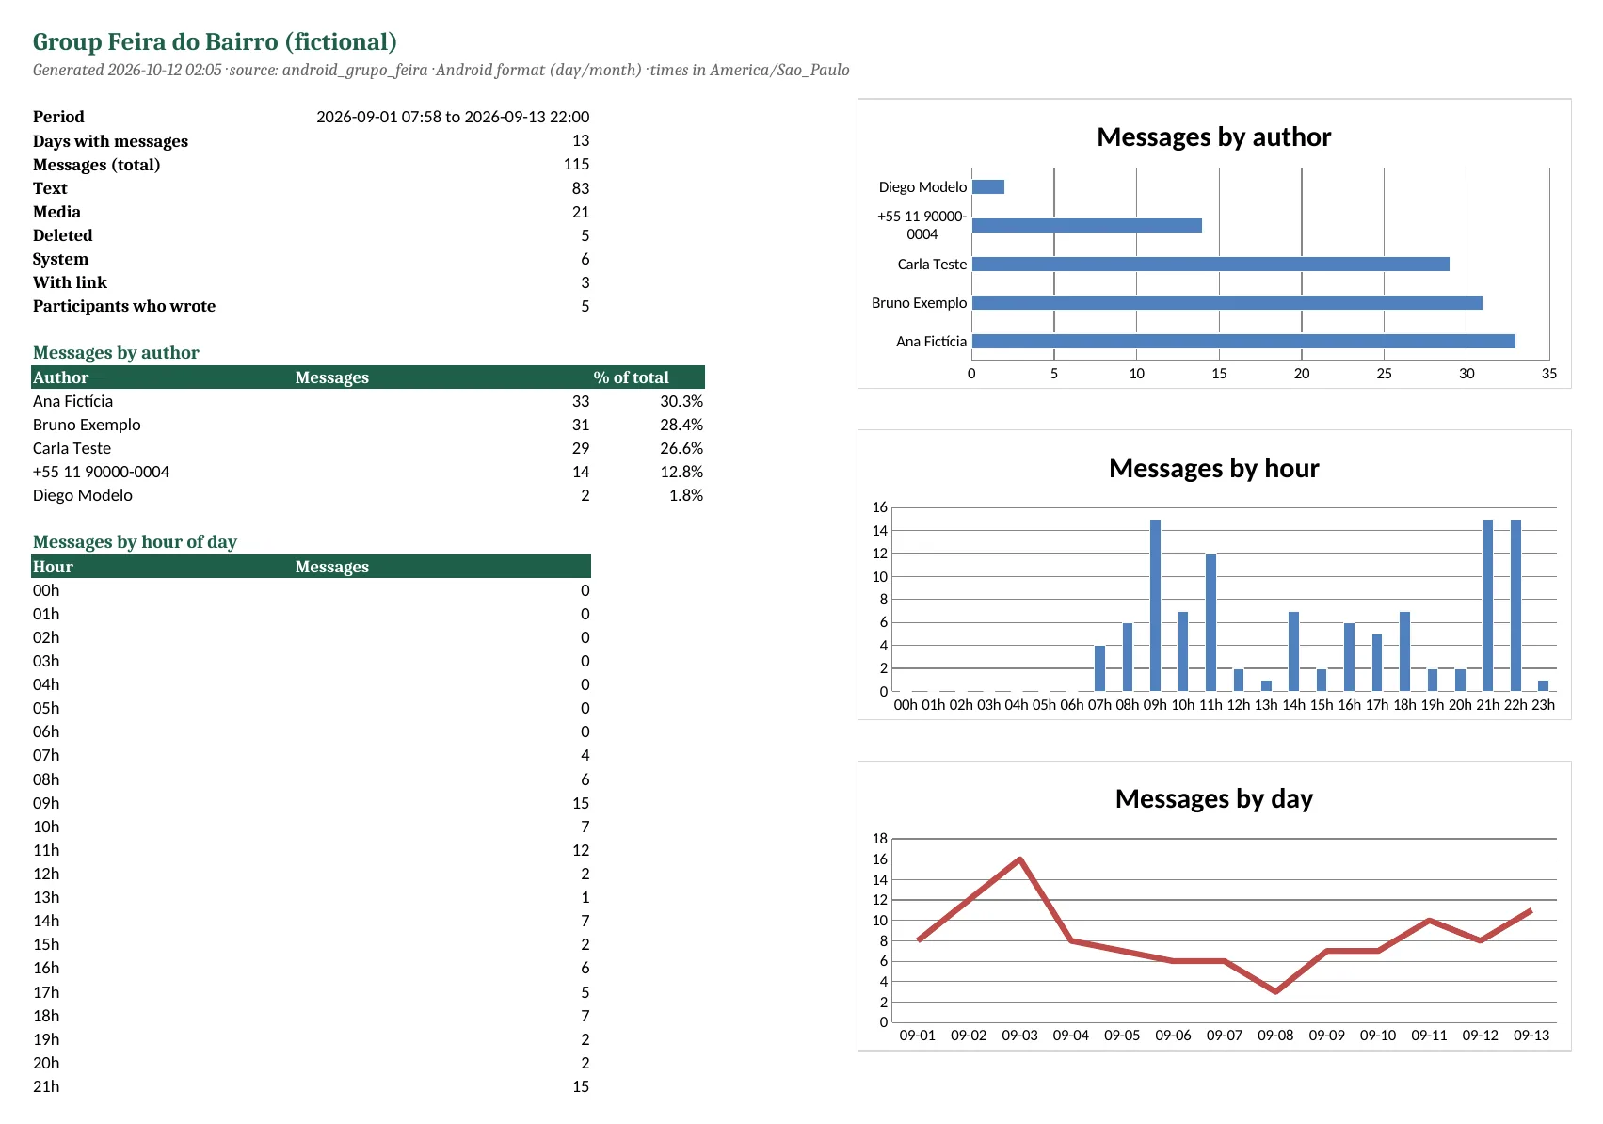Select the Carla Teste bar in author chart

tap(1210, 265)
